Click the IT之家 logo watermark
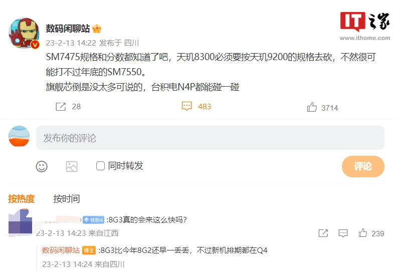399x277 pixels. [365, 26]
